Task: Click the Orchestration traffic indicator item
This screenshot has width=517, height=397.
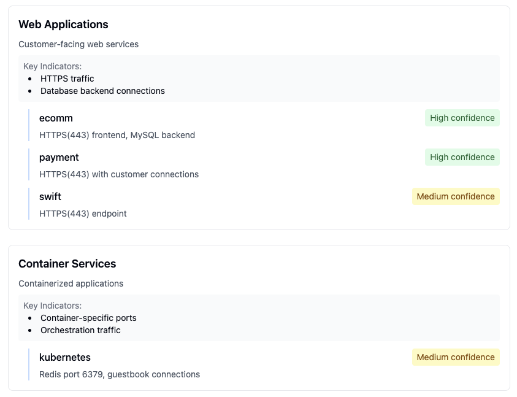Action: coord(80,330)
